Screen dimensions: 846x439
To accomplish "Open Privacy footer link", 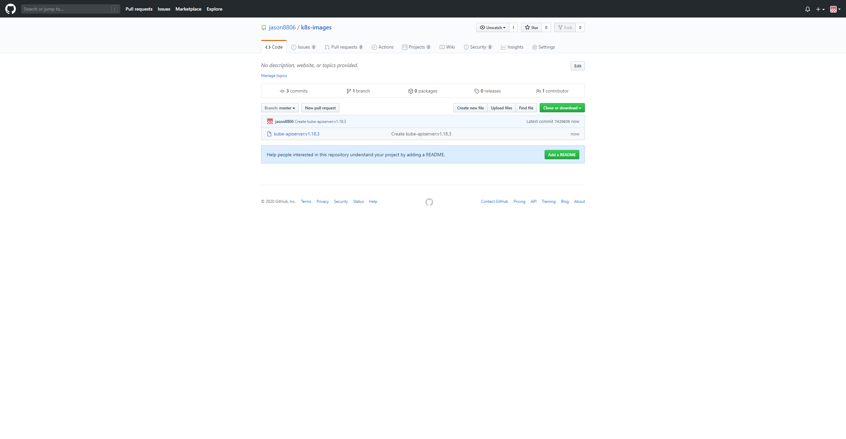I will click(323, 201).
